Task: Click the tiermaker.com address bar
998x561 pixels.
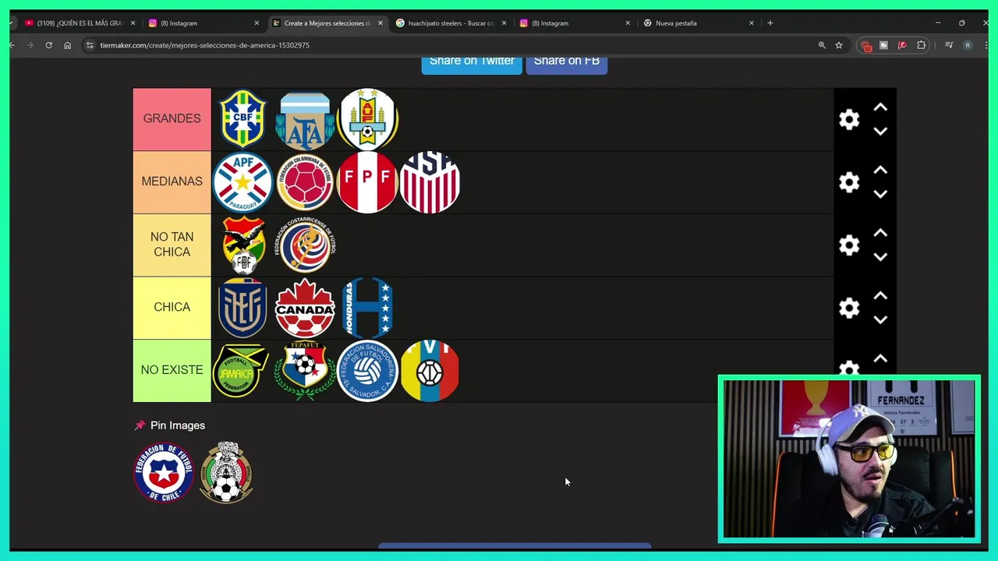Action: click(x=452, y=45)
